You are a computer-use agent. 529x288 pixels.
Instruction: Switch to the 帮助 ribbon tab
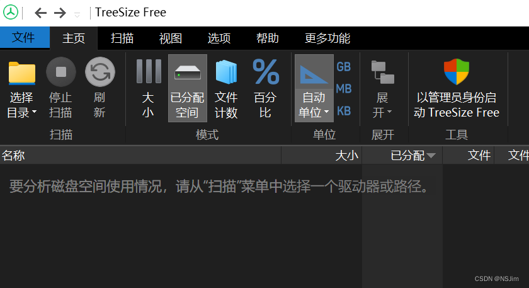click(x=268, y=38)
